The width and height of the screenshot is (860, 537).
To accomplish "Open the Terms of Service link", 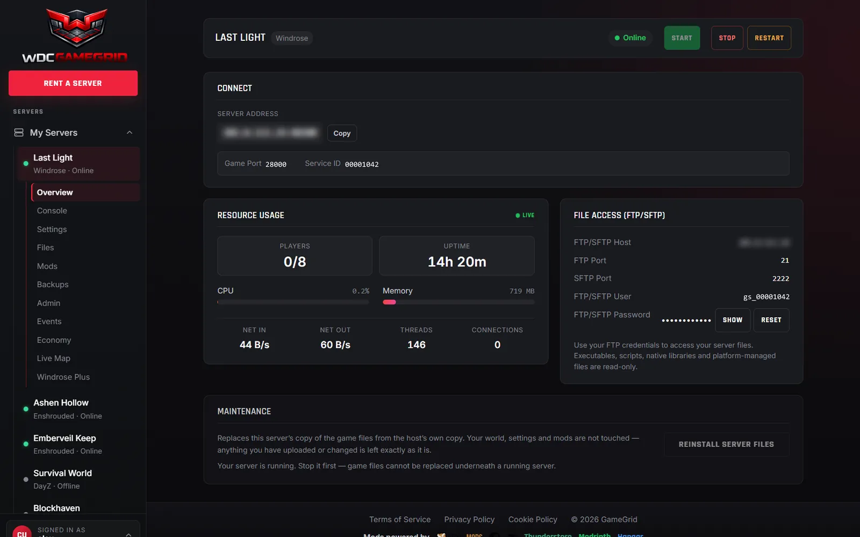I will [x=400, y=519].
